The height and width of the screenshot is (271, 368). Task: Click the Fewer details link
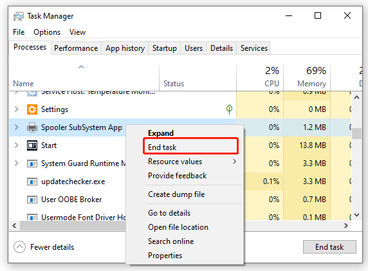[52, 247]
